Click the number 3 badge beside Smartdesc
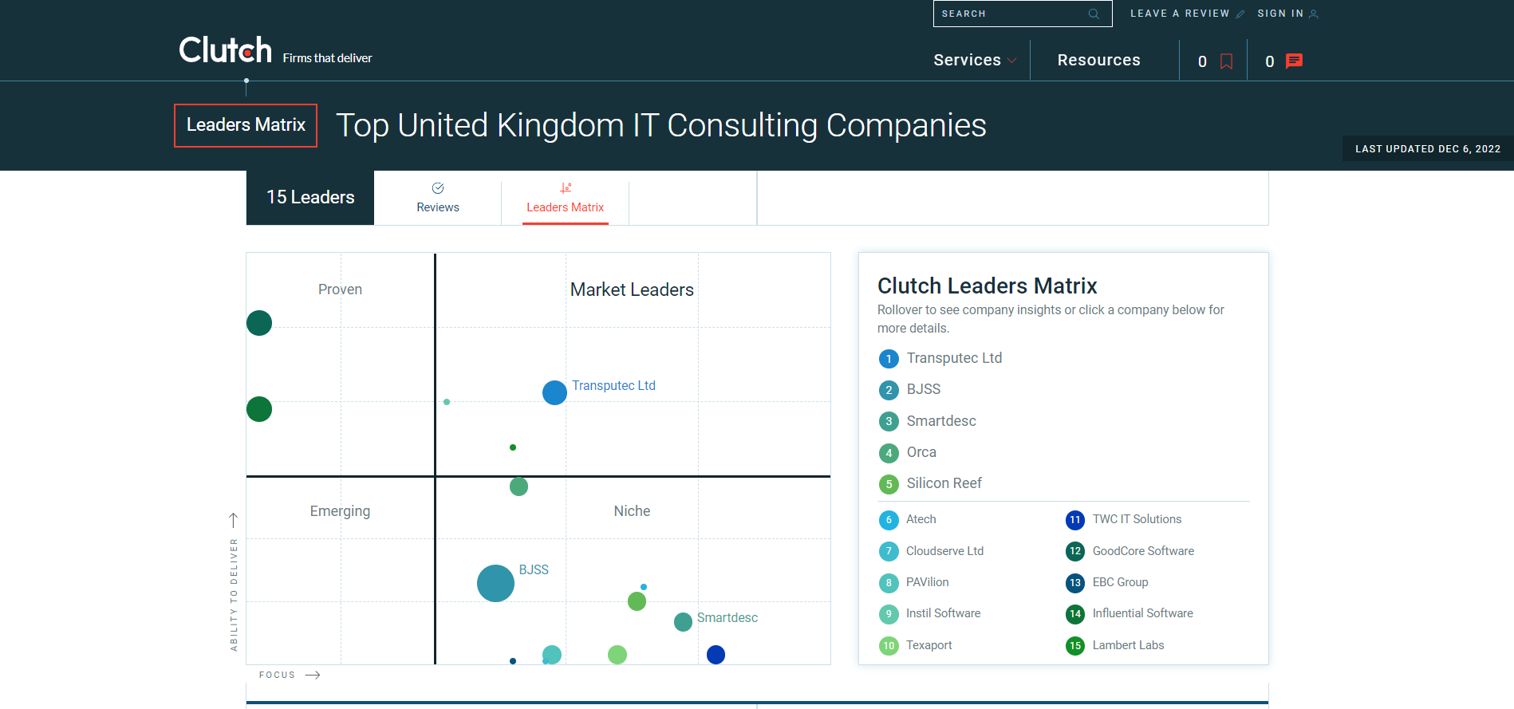 tap(889, 421)
